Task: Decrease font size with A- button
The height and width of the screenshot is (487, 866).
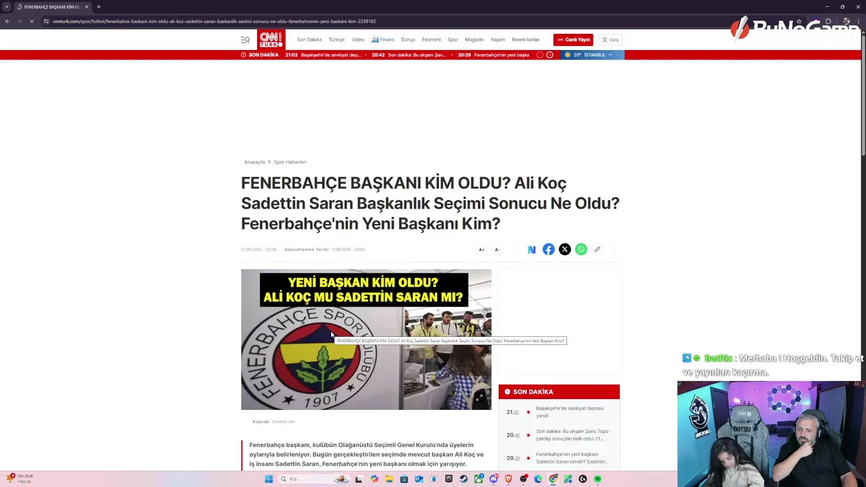Action: point(497,250)
